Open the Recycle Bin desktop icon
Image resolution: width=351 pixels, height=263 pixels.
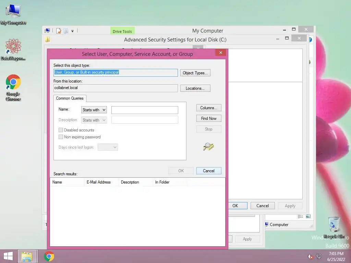pyautogui.click(x=334, y=227)
